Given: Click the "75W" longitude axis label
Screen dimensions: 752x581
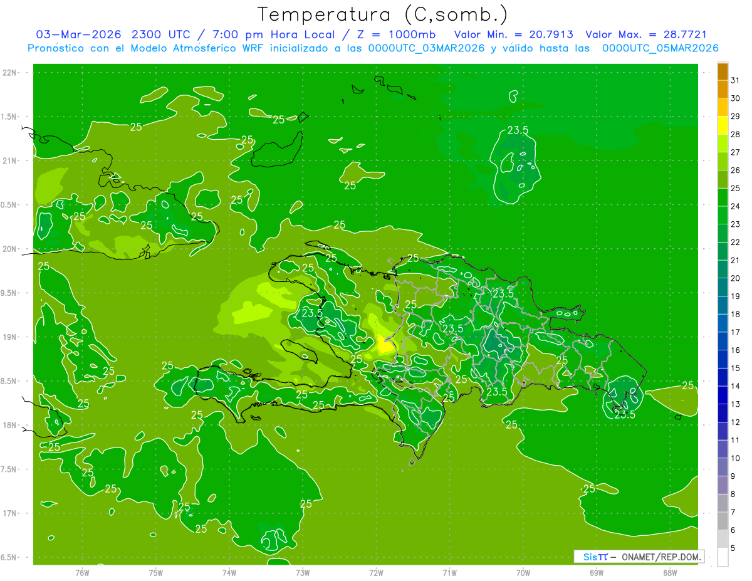Looking at the screenshot, I should pos(156,572).
